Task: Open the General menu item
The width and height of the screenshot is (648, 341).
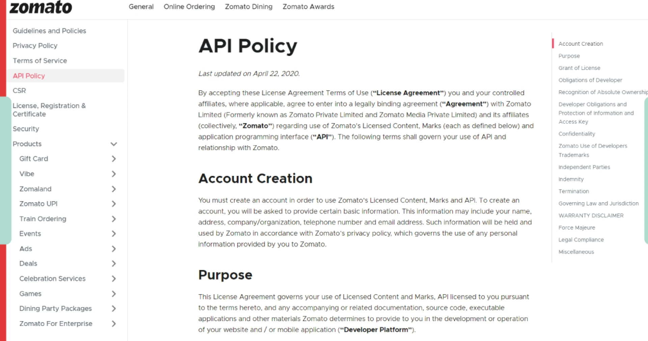Action: point(141,6)
